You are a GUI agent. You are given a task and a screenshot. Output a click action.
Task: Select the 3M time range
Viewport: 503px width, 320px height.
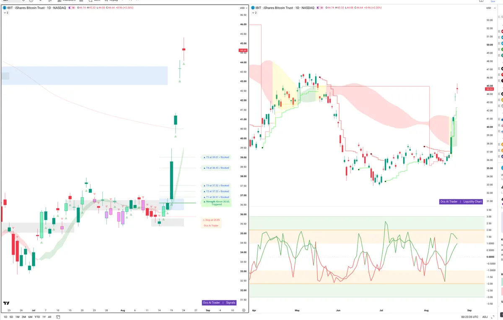[24, 317]
